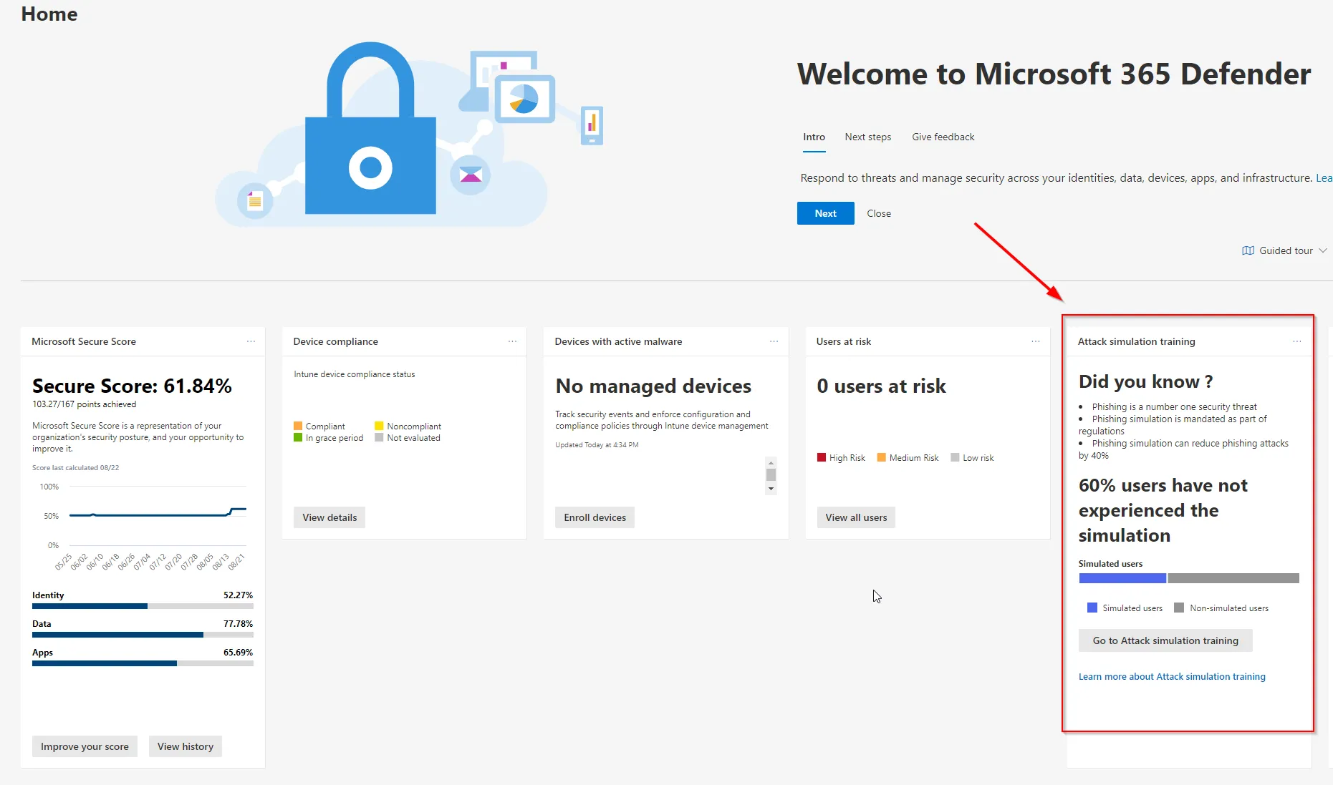Click View details in Device compliance
Viewport: 1333px width, 785px height.
[x=329, y=517]
